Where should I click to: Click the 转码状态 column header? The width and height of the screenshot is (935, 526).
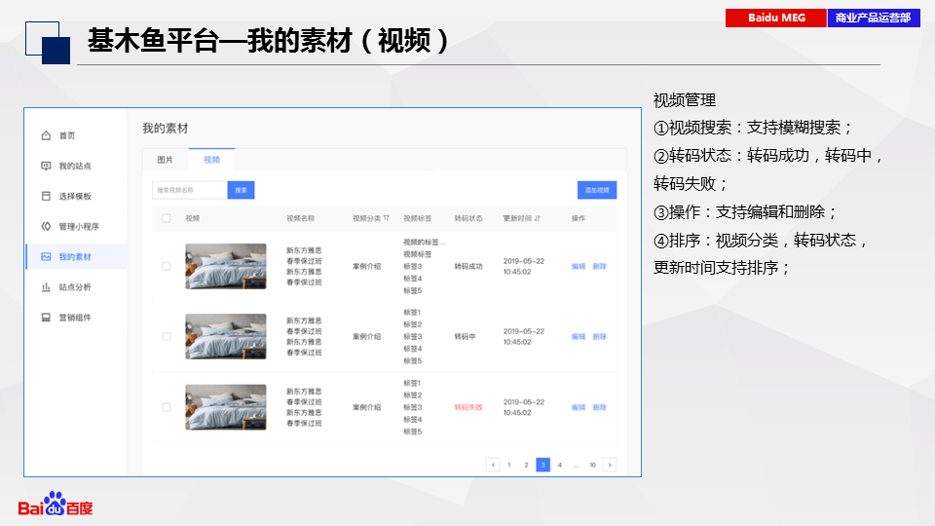pyautogui.click(x=468, y=218)
